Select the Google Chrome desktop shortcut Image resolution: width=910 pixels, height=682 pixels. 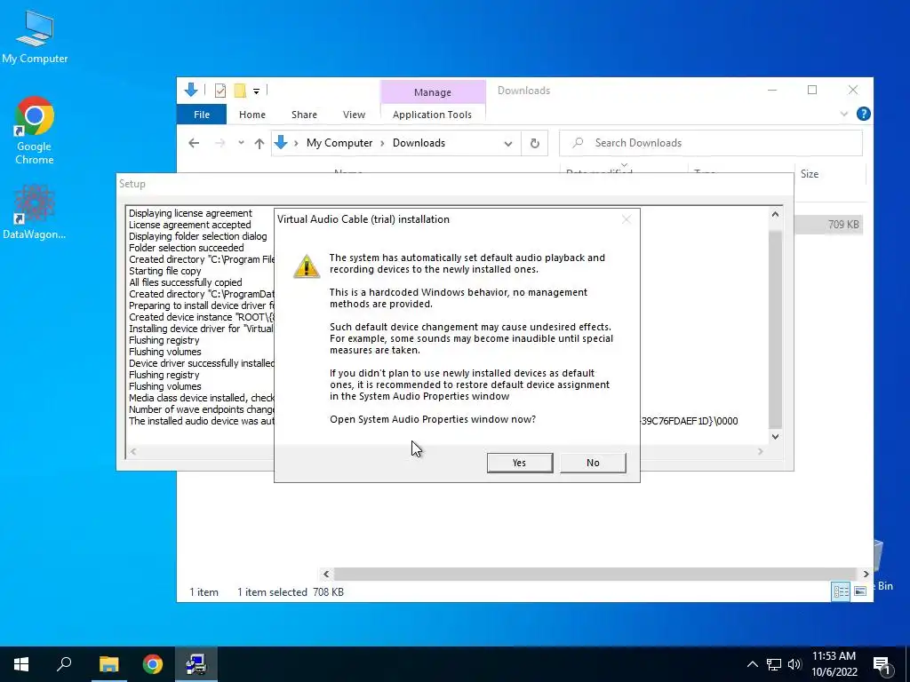click(35, 131)
